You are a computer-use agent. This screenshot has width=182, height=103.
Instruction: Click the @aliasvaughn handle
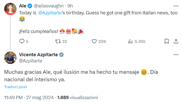pyautogui.click(x=49, y=6)
